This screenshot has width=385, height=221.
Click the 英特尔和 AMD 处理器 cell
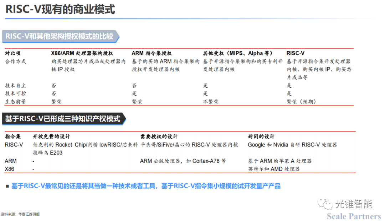pos(274,169)
